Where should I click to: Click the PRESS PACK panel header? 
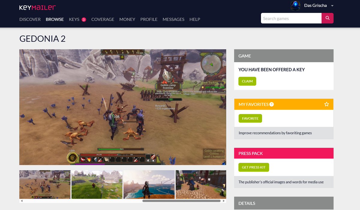[x=284, y=153]
